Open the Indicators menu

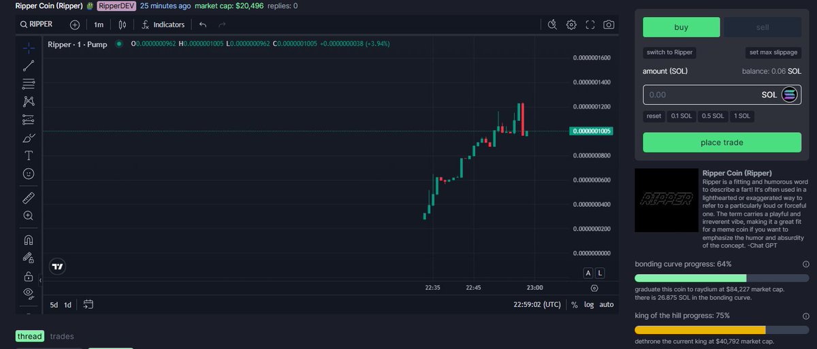[x=163, y=24]
